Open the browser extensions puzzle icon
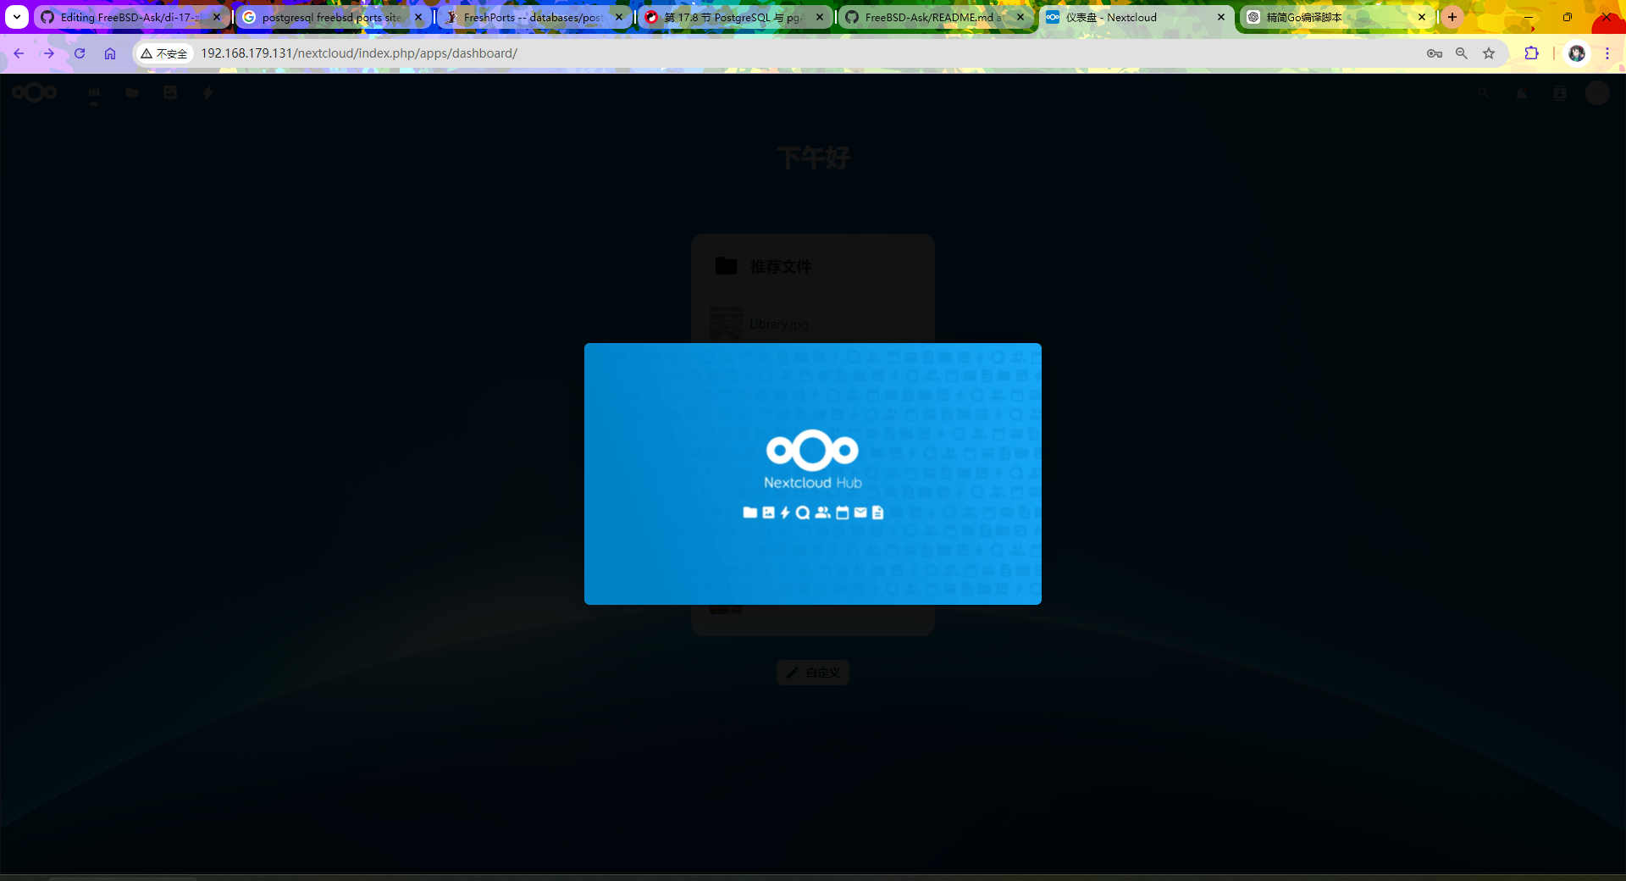1626x881 pixels. [x=1531, y=53]
